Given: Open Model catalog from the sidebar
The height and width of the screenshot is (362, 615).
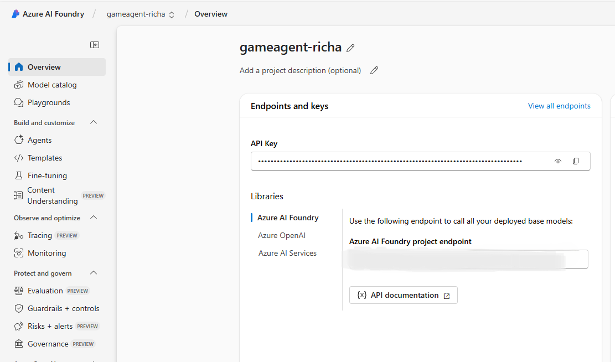Looking at the screenshot, I should (x=52, y=85).
